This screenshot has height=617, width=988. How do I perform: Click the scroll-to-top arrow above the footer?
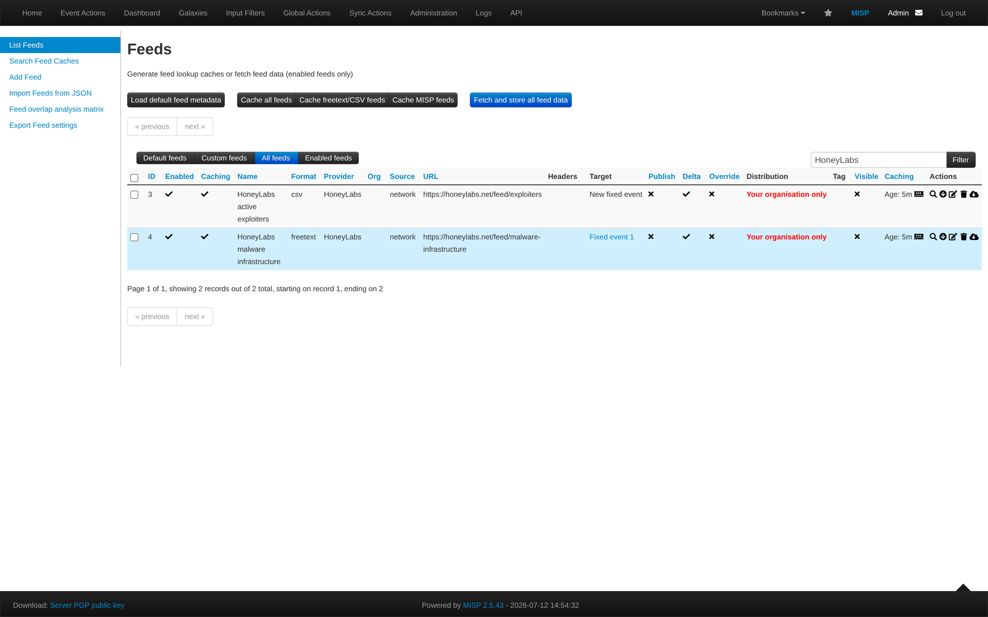coord(963,588)
